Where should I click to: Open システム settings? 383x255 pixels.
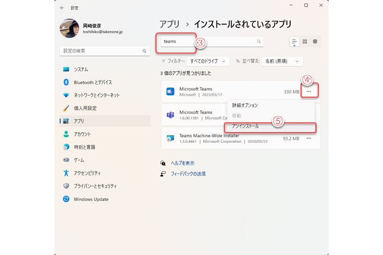105,69
